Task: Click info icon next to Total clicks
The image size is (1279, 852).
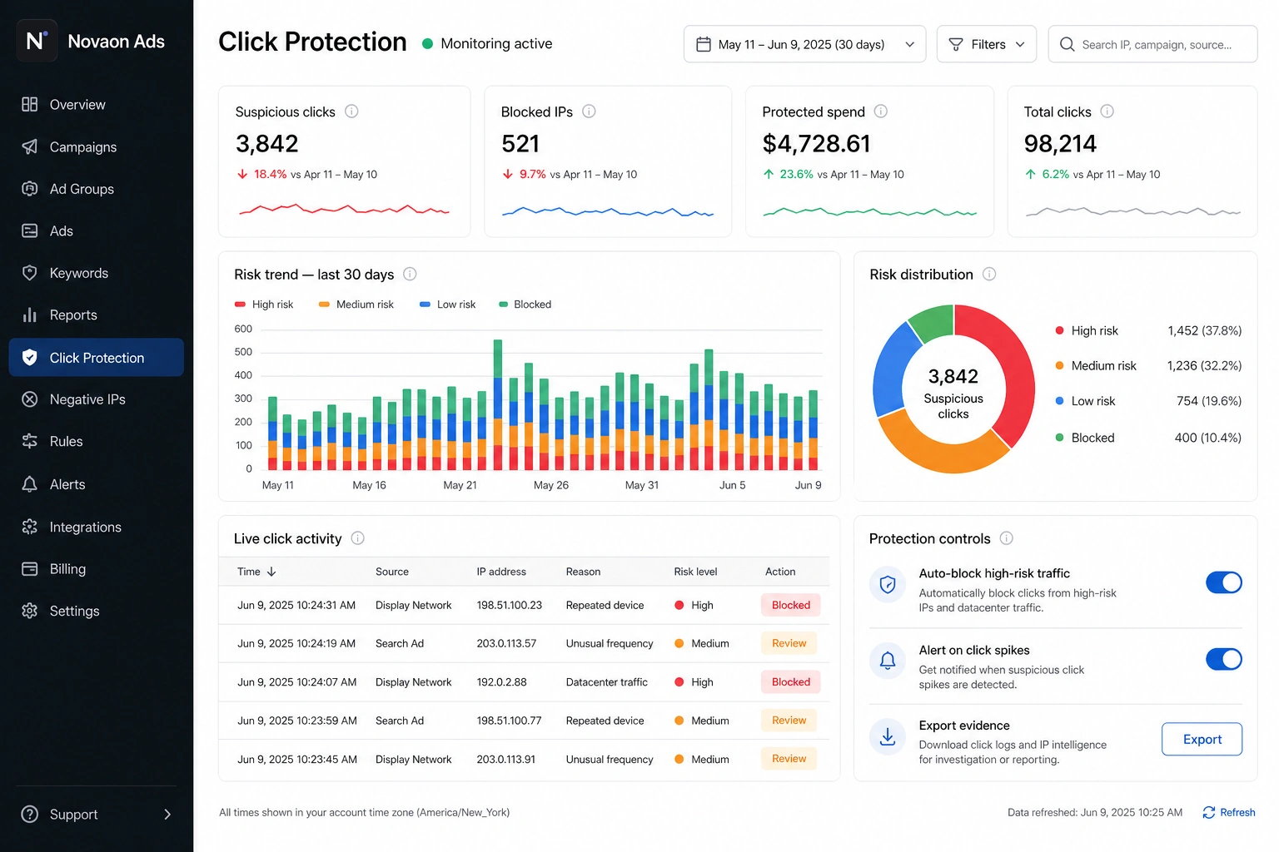Action: click(1107, 111)
